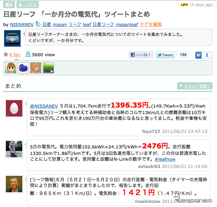This screenshot has width=217, height=207.
Task: Click the Tweet button
Action: (x=165, y=55)
